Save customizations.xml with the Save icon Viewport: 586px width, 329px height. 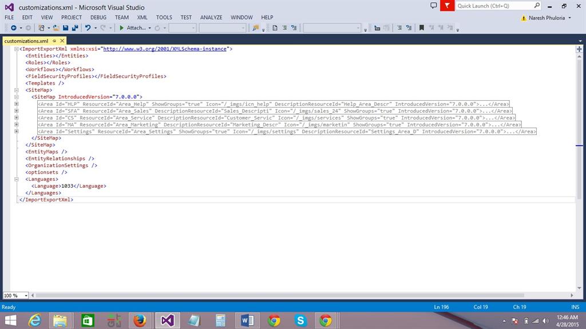[66, 28]
